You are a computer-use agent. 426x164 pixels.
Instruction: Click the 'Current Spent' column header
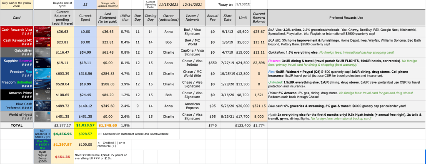[85, 17]
